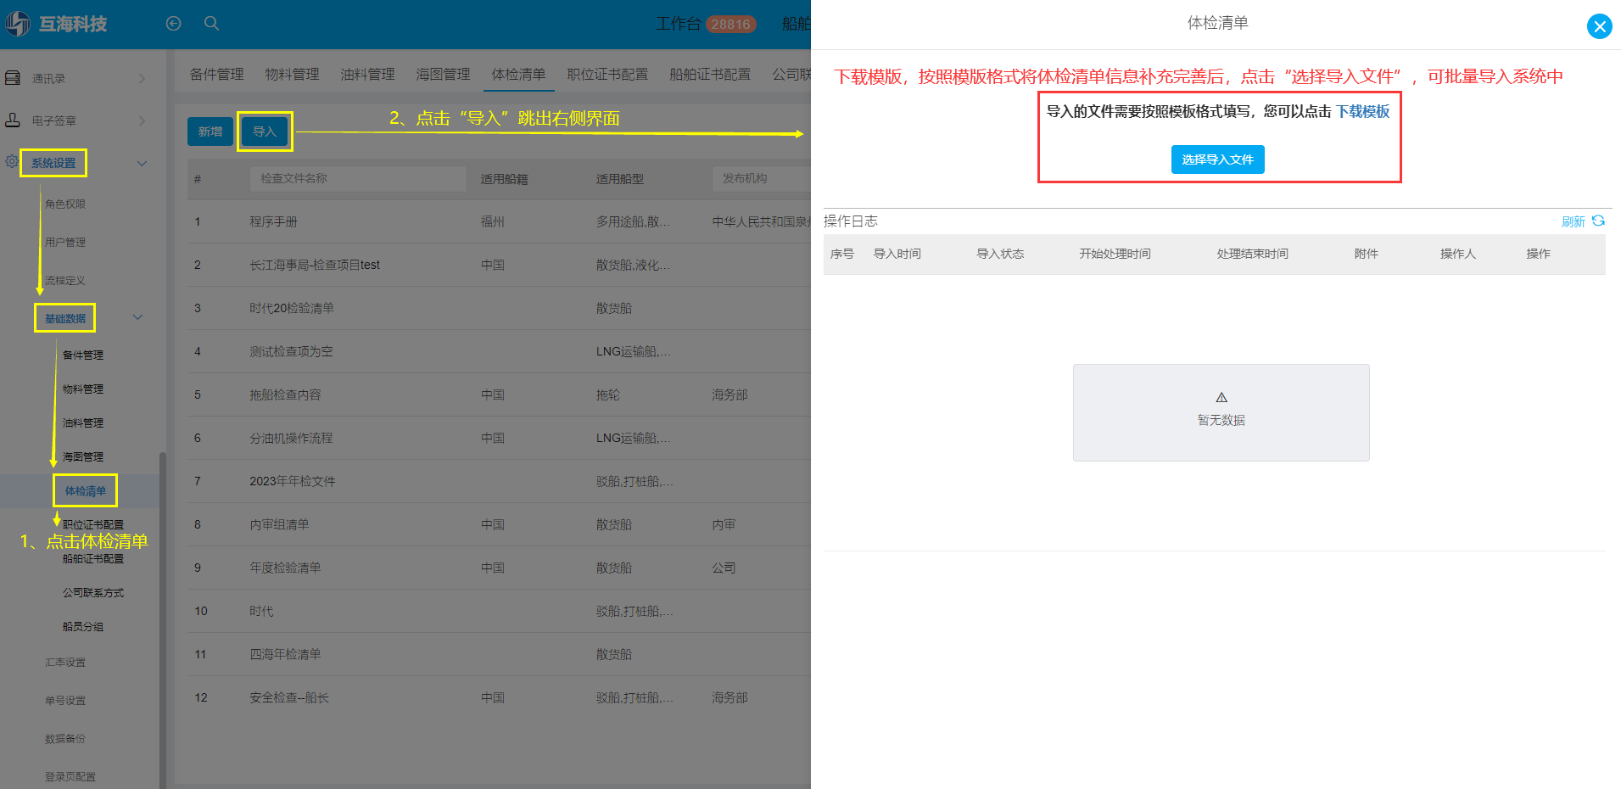Select 备件管理 in sidebar tree
This screenshot has width=1621, height=789.
point(83,355)
